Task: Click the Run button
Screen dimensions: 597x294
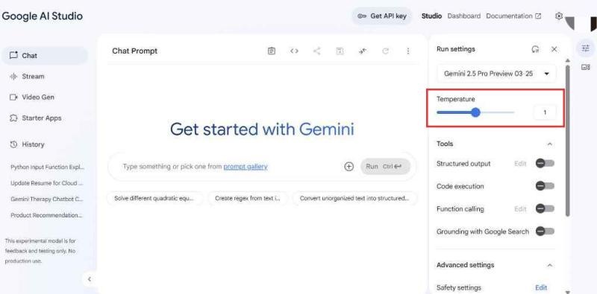Action: [x=385, y=167]
